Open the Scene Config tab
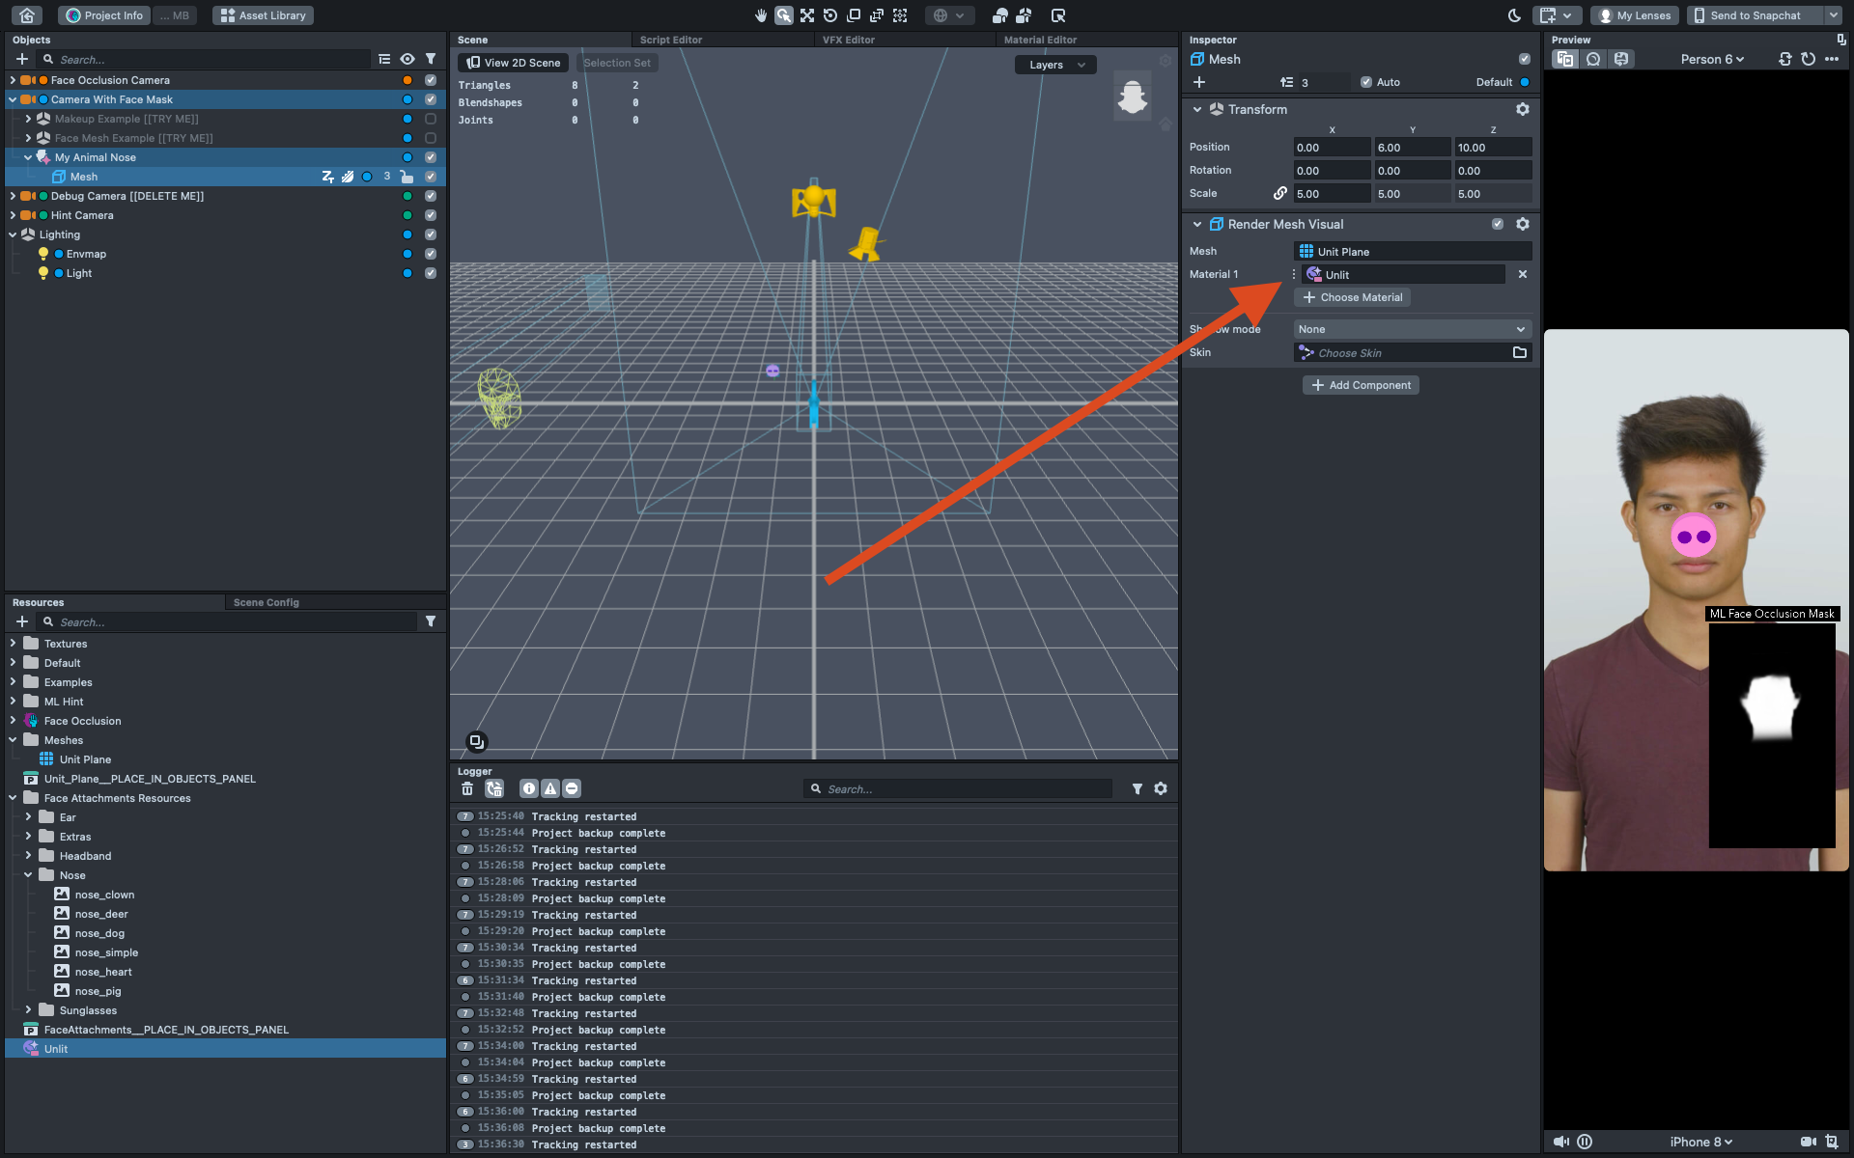Image resolution: width=1854 pixels, height=1158 pixels. point(267,602)
